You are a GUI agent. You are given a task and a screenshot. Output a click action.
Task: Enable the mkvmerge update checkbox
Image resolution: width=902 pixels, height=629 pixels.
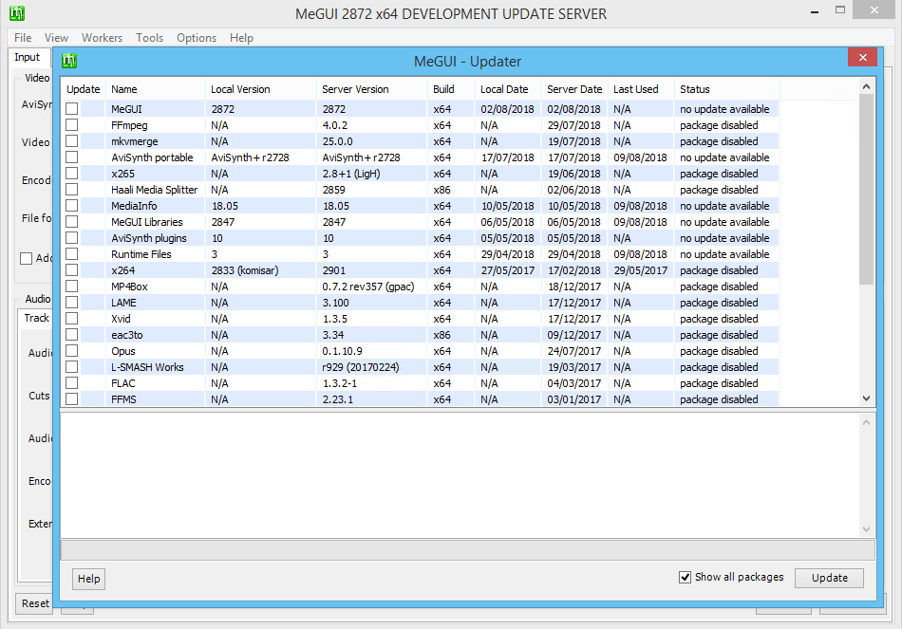click(72, 140)
